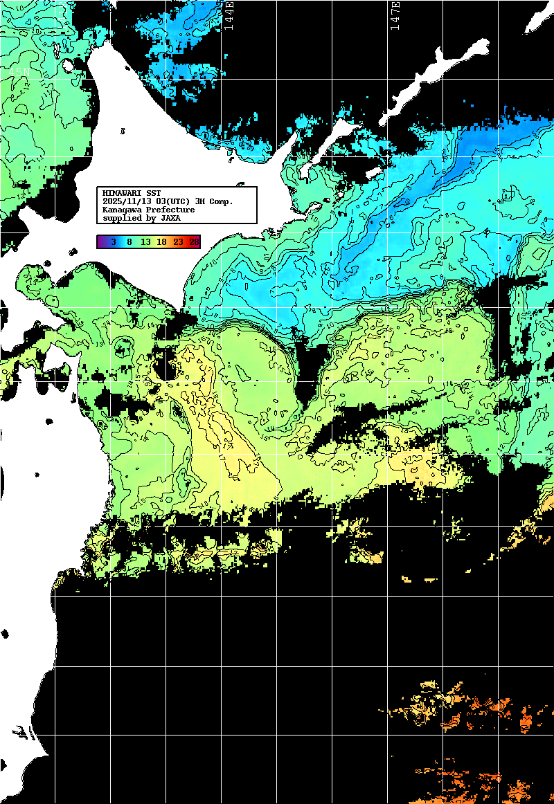Click the 147E longitude label
The width and height of the screenshot is (554, 804).
click(x=395, y=14)
